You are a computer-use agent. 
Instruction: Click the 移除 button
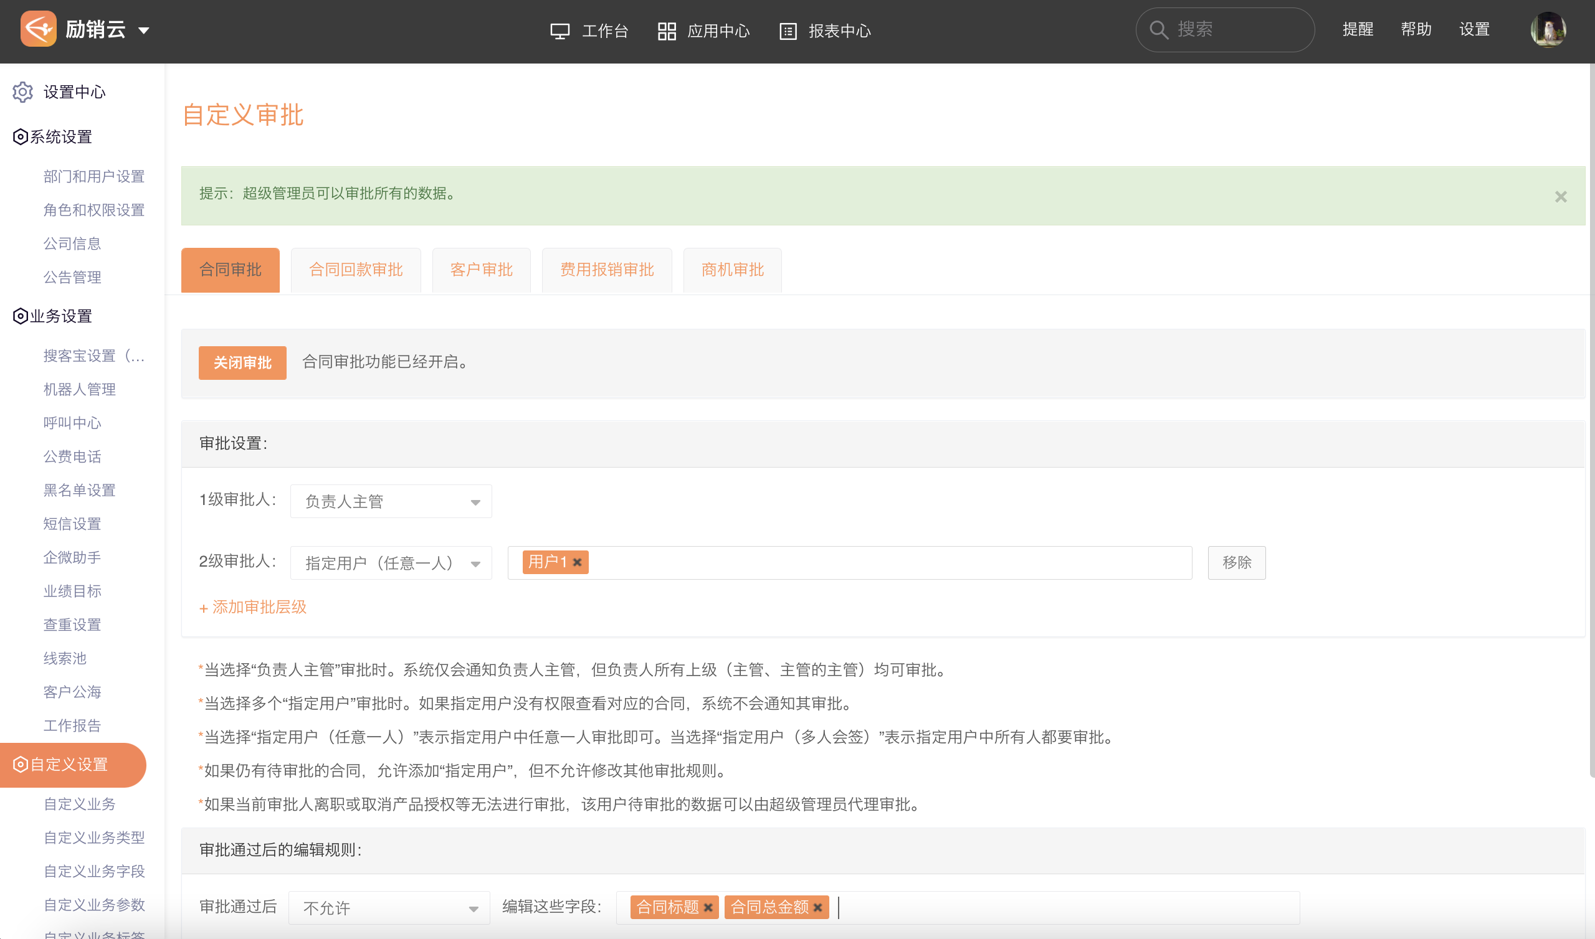(1236, 562)
